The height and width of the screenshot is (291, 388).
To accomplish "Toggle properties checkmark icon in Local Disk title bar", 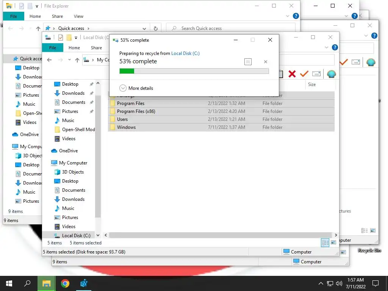I will pyautogui.click(x=60, y=38).
